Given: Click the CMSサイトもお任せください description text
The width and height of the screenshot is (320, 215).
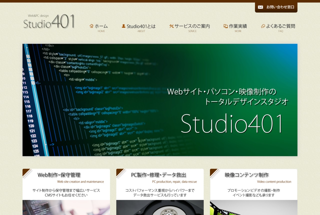Looking at the screenshot, I should tap(66, 195).
